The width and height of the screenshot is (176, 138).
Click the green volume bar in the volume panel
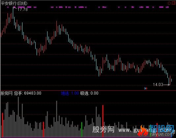[82, 129]
